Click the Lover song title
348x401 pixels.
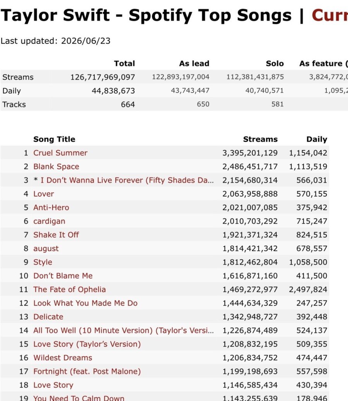(x=44, y=194)
